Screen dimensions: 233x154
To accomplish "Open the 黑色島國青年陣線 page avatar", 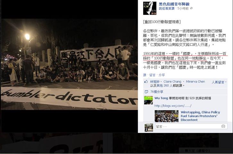I will [150, 8].
